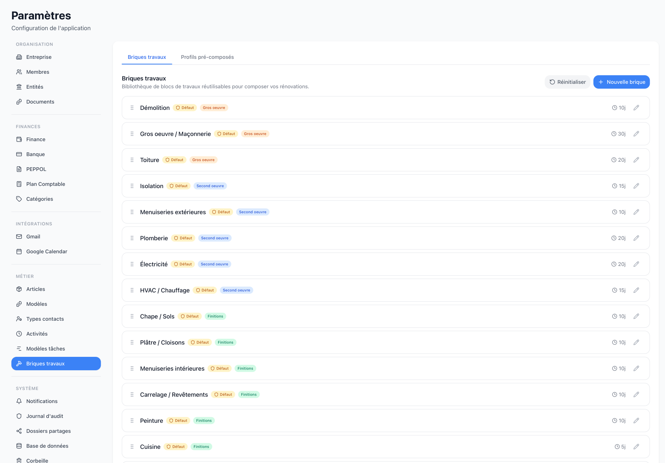Image resolution: width=665 pixels, height=463 pixels.
Task: Open Modèles in sidebar
Action: [56, 304]
